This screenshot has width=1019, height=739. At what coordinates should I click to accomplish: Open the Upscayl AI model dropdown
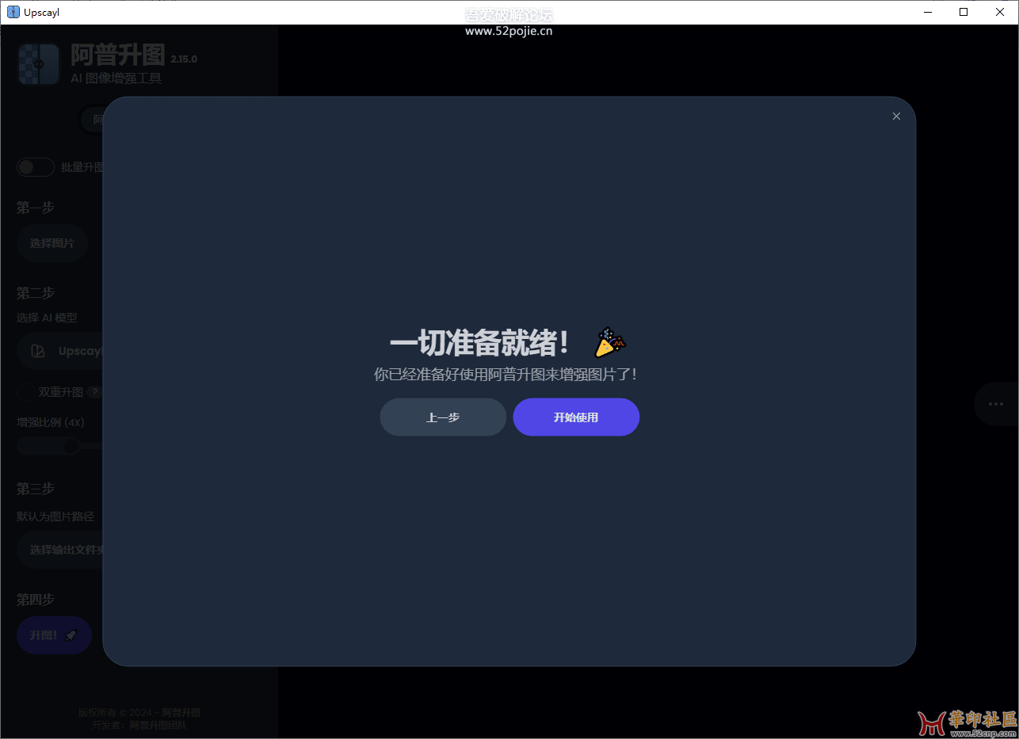click(x=60, y=351)
